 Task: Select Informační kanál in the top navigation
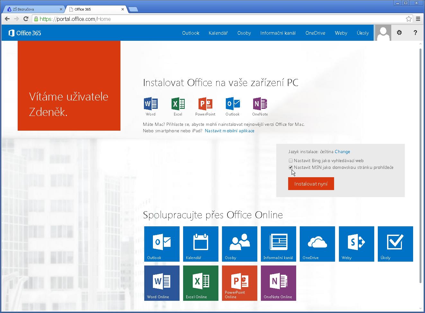pyautogui.click(x=278, y=33)
